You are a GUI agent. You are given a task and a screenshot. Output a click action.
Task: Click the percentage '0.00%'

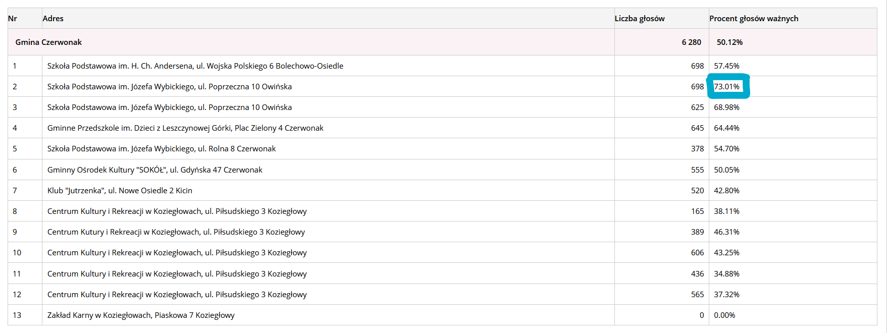tap(724, 315)
